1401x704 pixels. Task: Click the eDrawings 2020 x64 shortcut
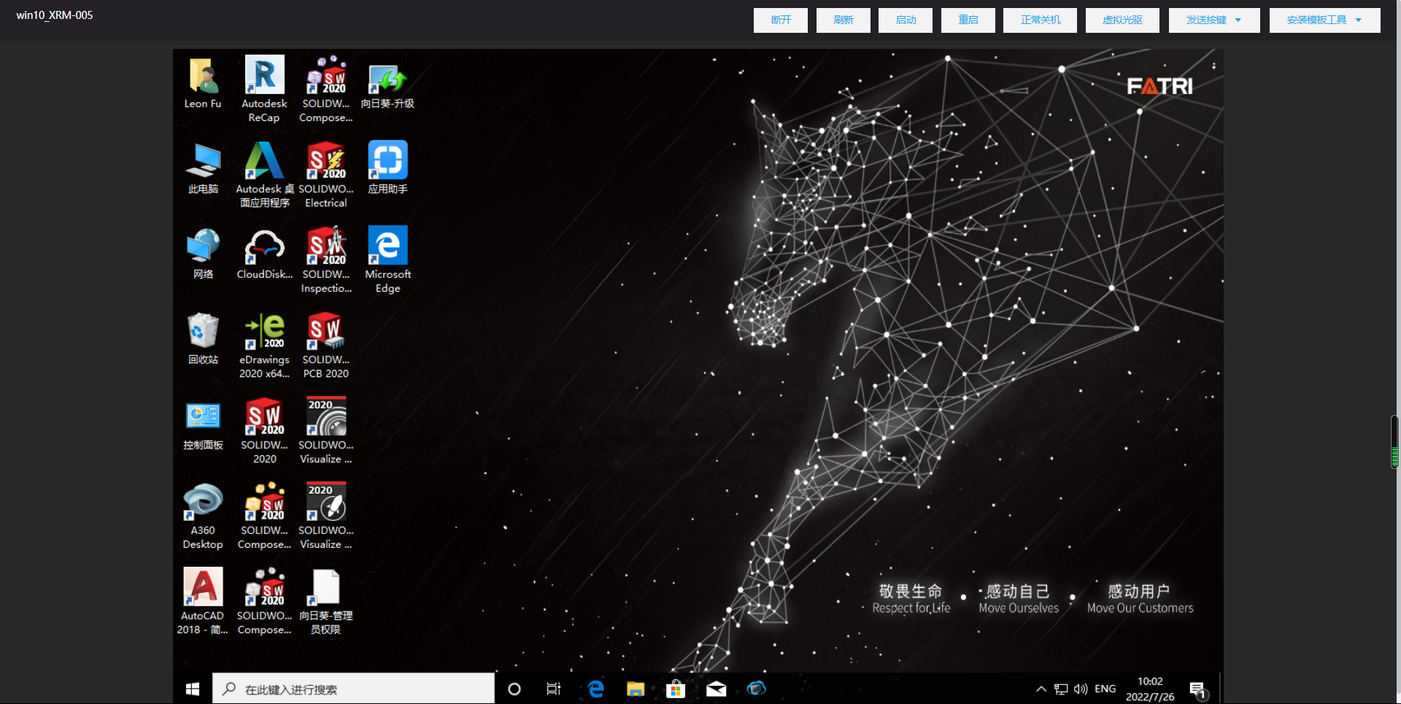point(264,345)
